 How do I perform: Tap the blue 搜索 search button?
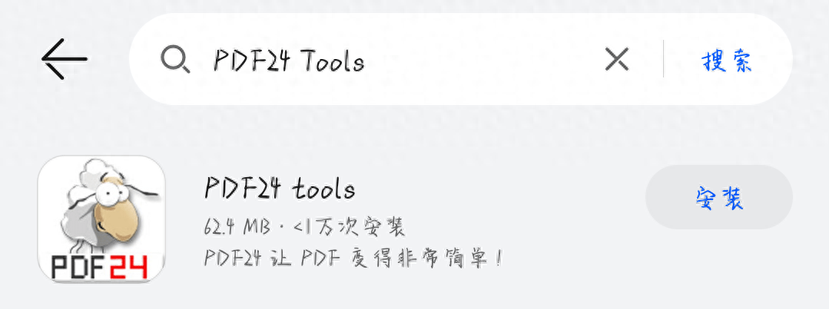point(727,61)
